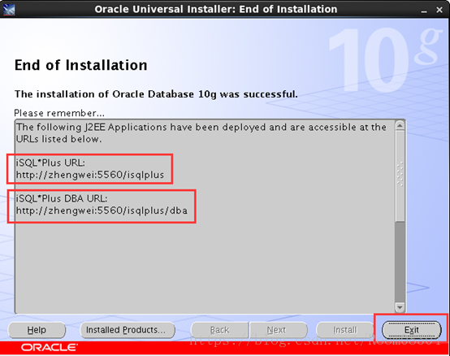Click scrollbar down arrow in message box
450x356 pixels.
400,307
